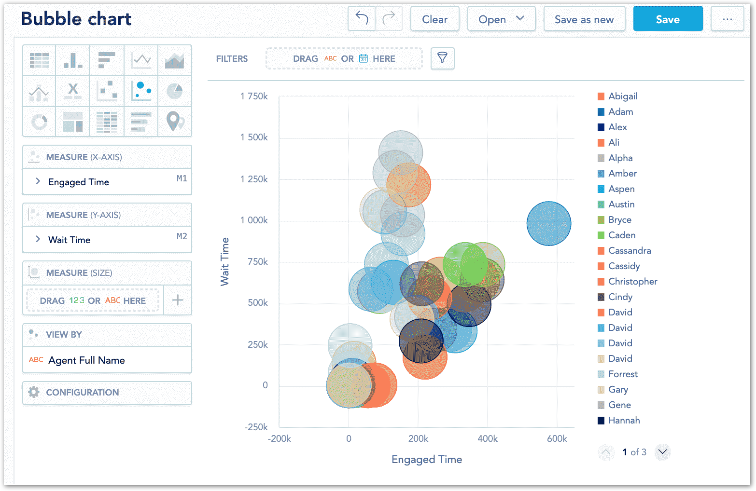Expand the Wait Time measure settings
Screen dimensions: 756x491
click(x=38, y=240)
